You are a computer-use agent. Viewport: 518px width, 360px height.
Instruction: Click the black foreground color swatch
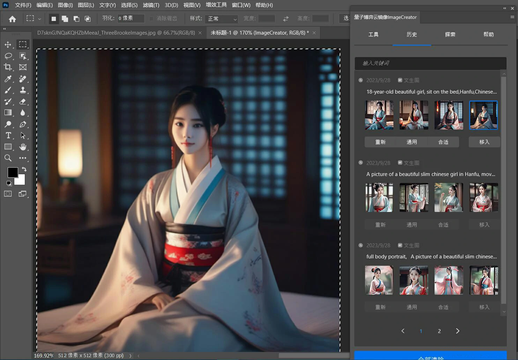click(13, 172)
